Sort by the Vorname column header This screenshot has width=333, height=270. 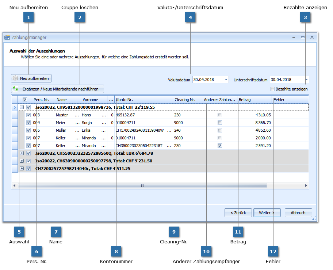click(93, 100)
